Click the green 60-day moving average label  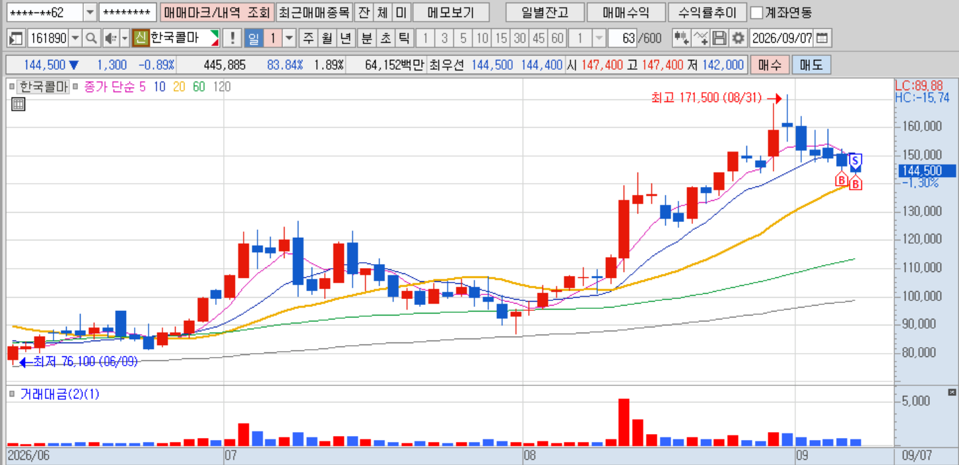[x=199, y=86]
